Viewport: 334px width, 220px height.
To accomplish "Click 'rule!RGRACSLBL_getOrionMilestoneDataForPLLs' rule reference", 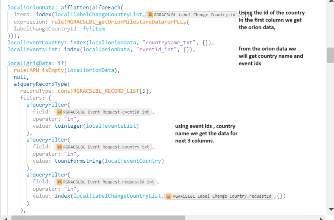I will tap(119, 22).
